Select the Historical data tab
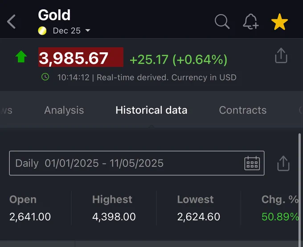Viewport: 303px width, 247px height. click(x=151, y=110)
